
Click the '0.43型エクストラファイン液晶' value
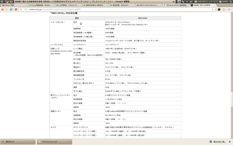click(118, 95)
